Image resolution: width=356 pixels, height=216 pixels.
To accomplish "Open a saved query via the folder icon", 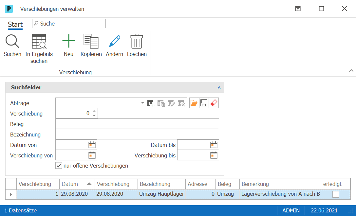I will click(194, 103).
